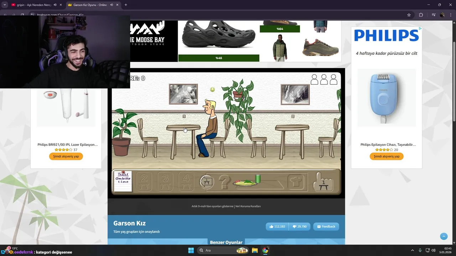This screenshot has width=456, height=256.
Task: Open the Veri Koruma Kuralları link
Action: pyautogui.click(x=248, y=206)
